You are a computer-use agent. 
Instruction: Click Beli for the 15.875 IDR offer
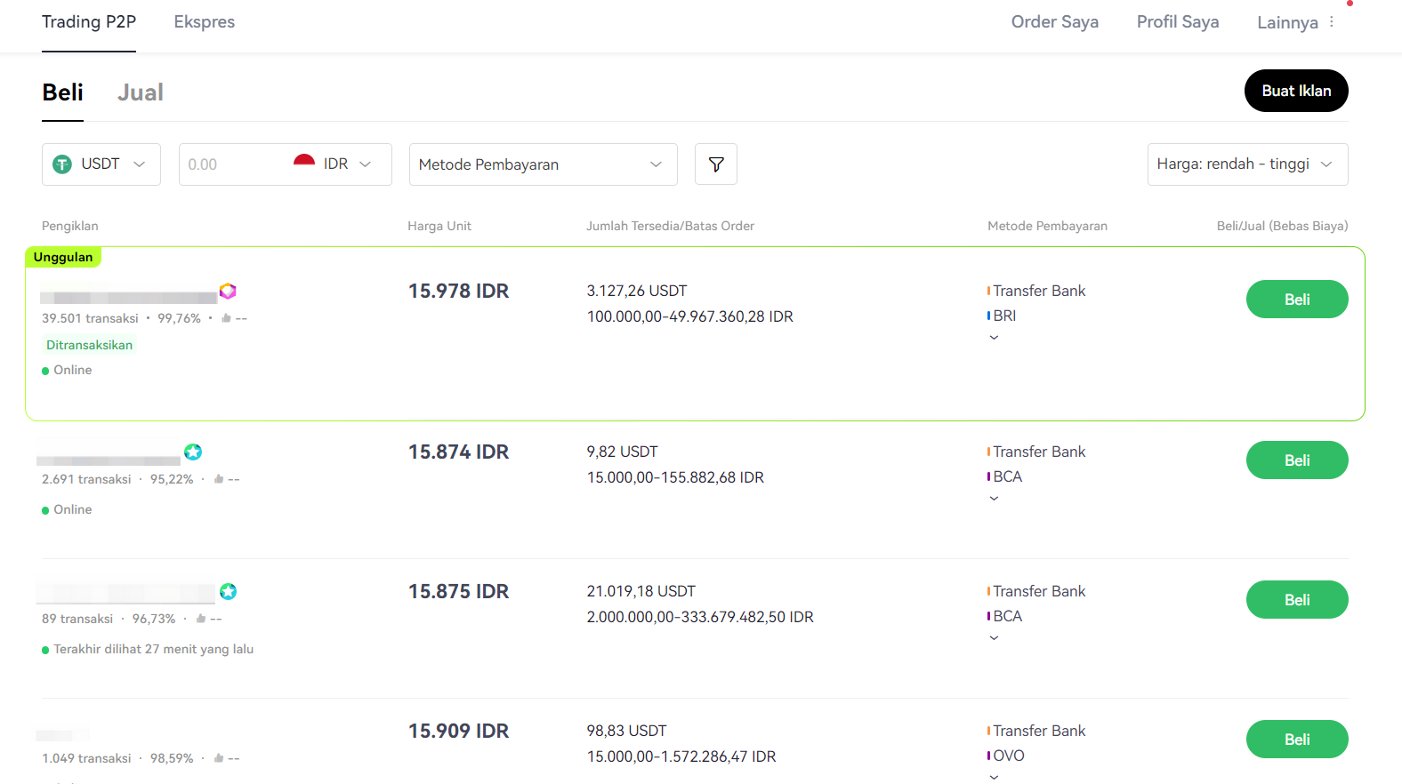pos(1296,600)
